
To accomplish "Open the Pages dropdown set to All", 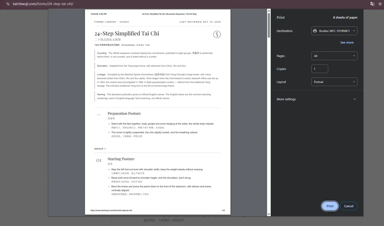I will [x=334, y=56].
